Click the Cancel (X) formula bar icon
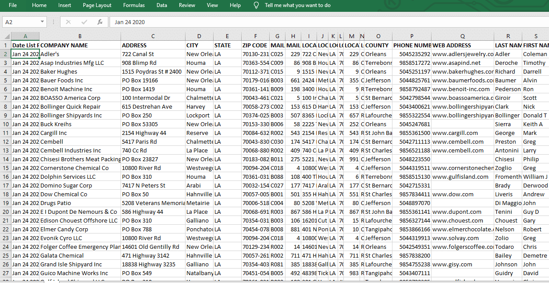Viewport: 549px width, 283px height. click(x=68, y=22)
